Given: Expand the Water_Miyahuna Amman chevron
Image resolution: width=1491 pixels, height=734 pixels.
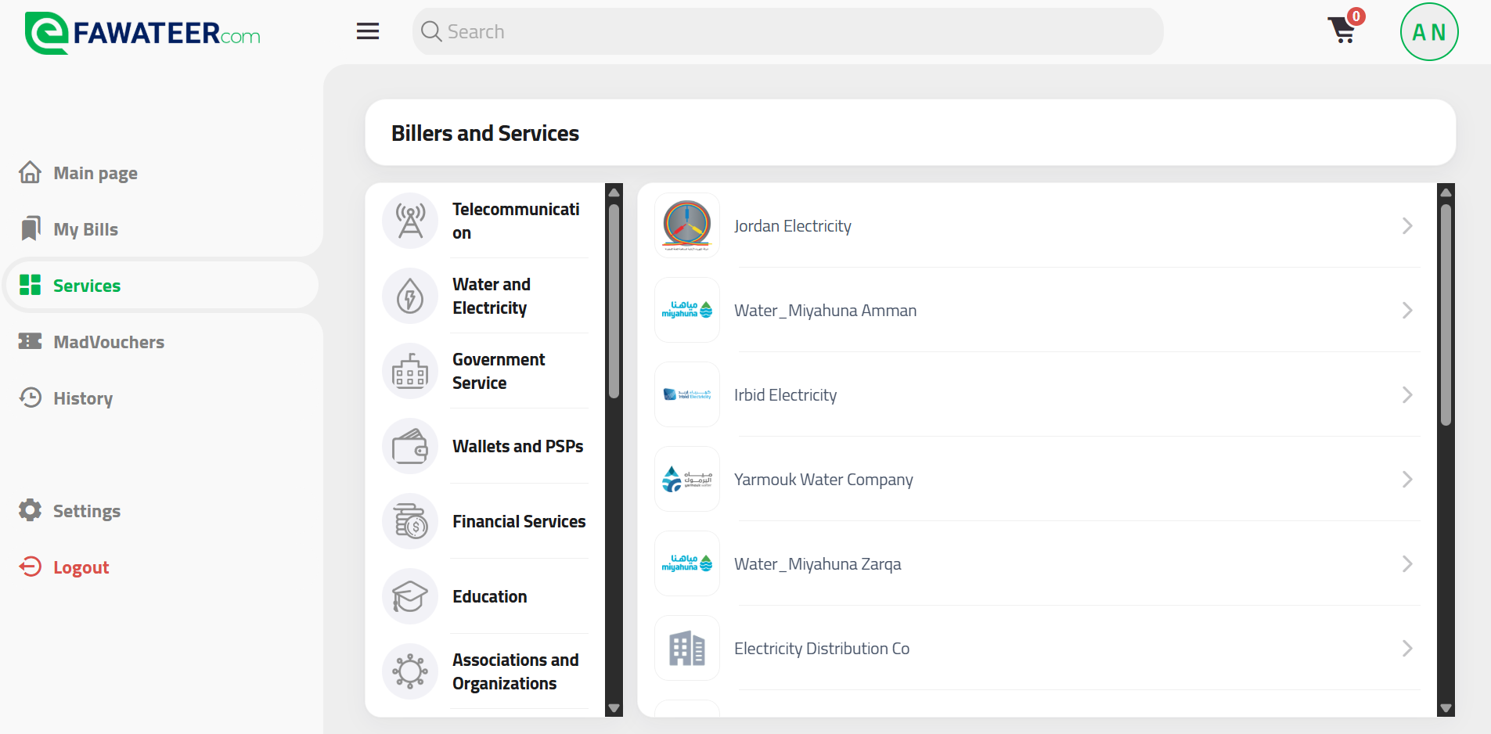Looking at the screenshot, I should (x=1407, y=311).
